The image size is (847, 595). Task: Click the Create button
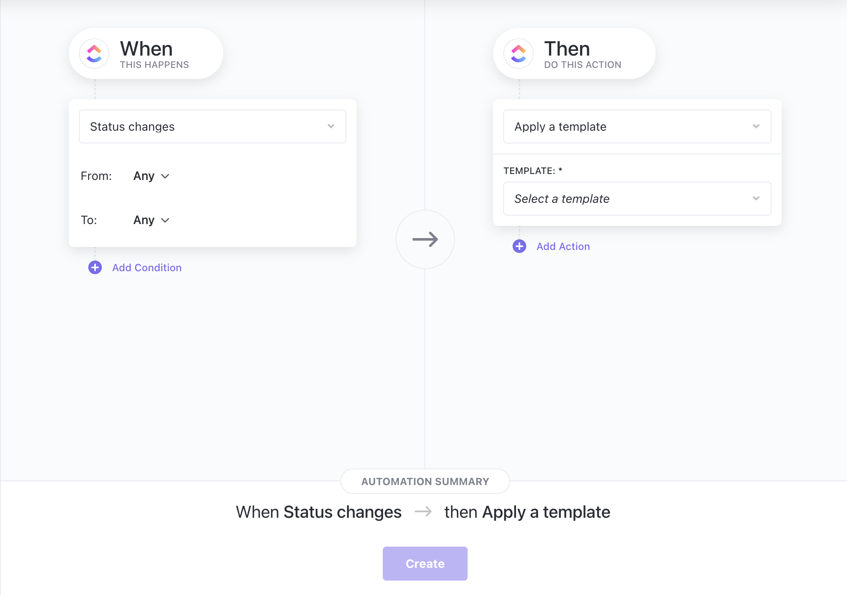(424, 563)
